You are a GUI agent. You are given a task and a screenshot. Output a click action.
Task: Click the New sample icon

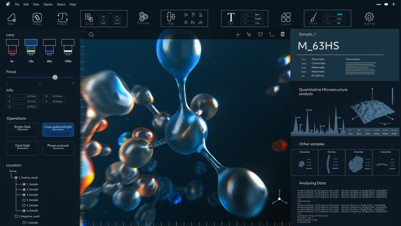[11, 18]
